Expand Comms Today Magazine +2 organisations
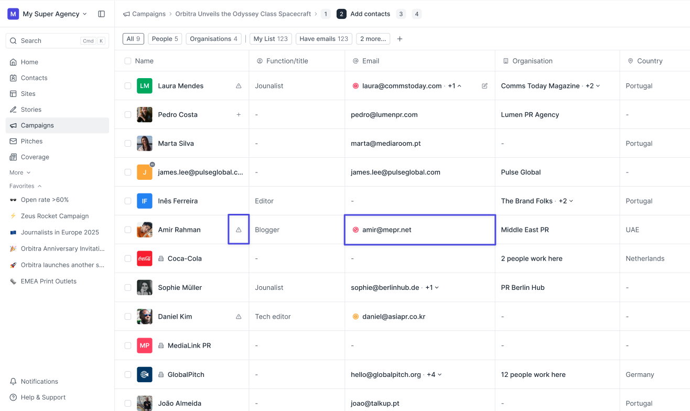The height and width of the screenshot is (411, 690). click(x=593, y=86)
